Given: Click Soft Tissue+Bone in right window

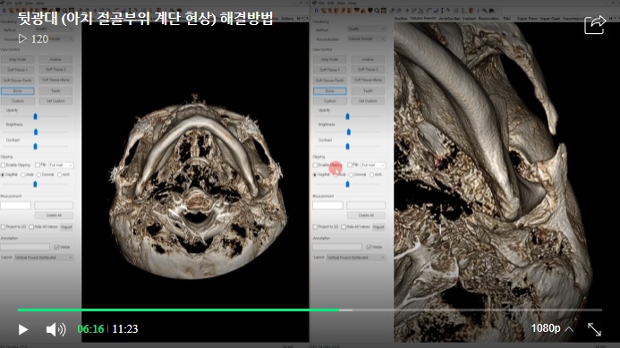Looking at the screenshot, I should pos(368,81).
